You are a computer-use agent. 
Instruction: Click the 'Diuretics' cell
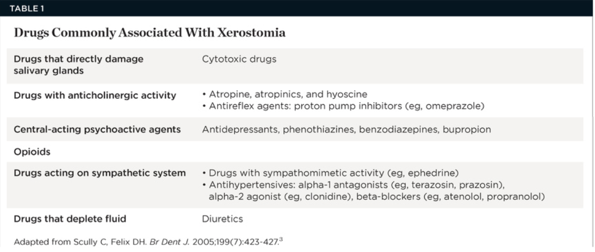tap(222, 219)
